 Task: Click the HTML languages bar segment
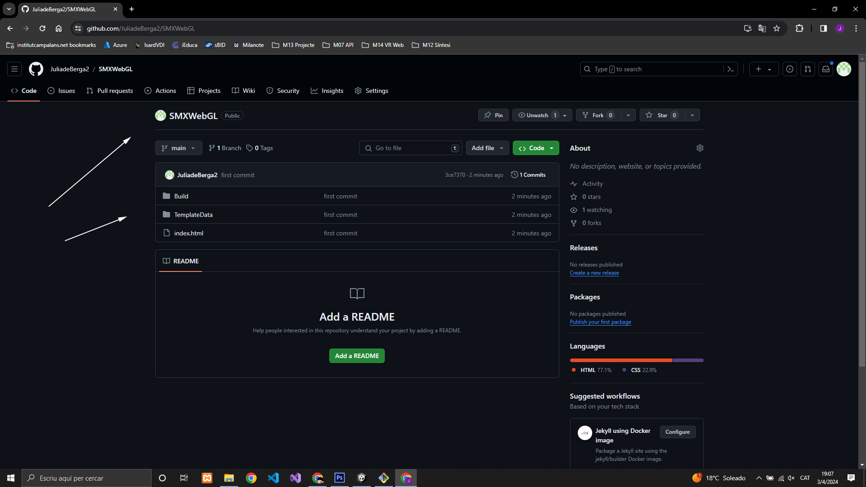tap(621, 360)
